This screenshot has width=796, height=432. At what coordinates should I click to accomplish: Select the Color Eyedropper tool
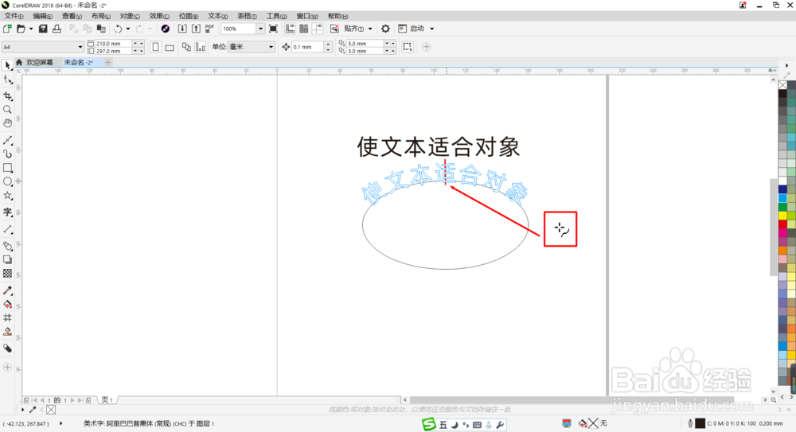(x=7, y=291)
